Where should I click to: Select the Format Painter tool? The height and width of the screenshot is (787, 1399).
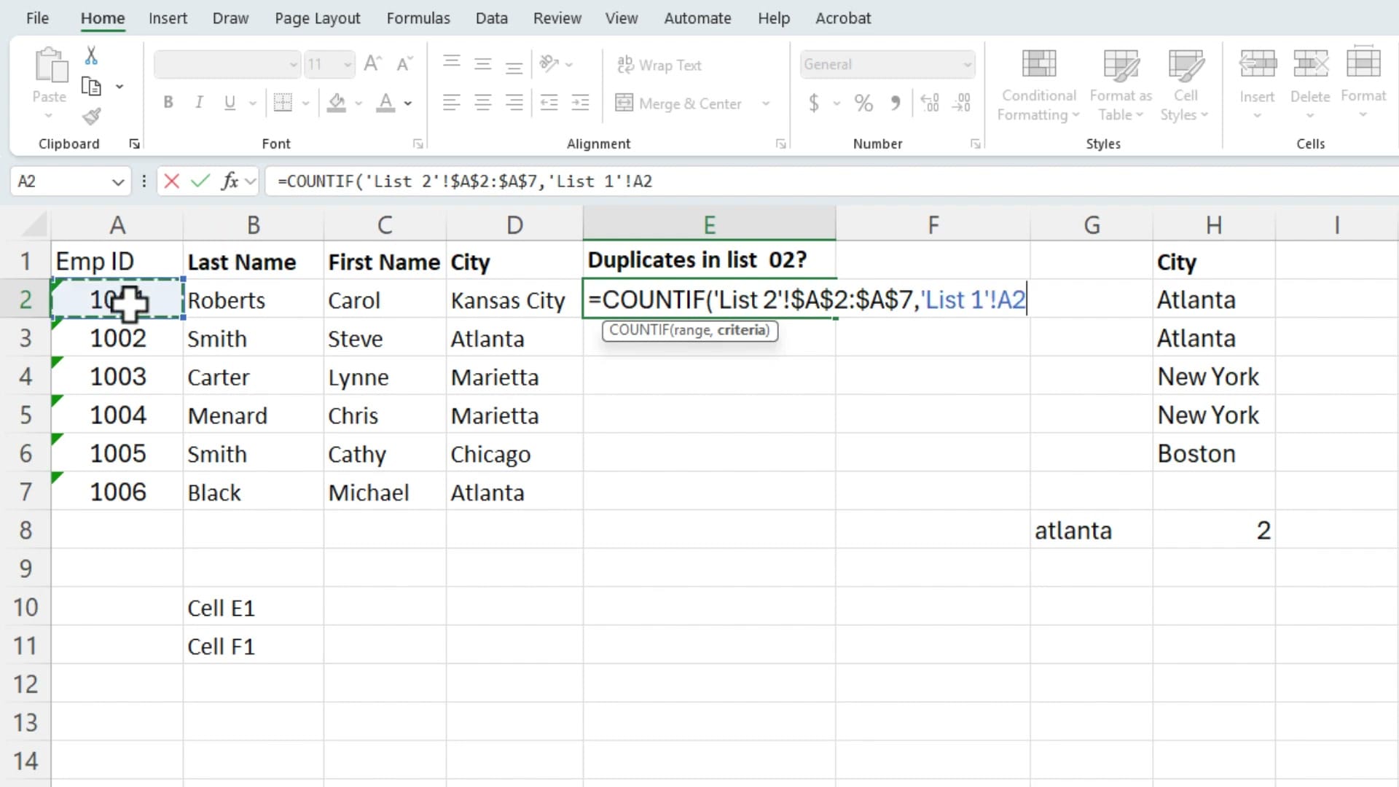(91, 117)
